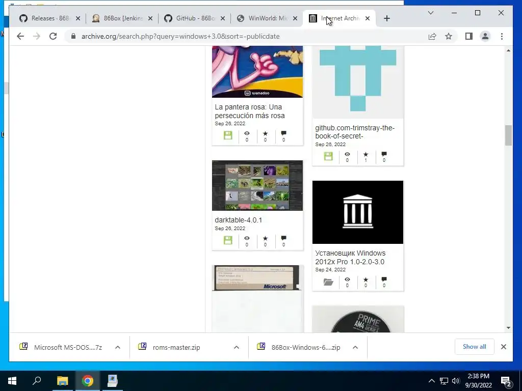This screenshot has height=391, width=522.
Task: Open the Windows Start menu
Action: (x=12, y=381)
